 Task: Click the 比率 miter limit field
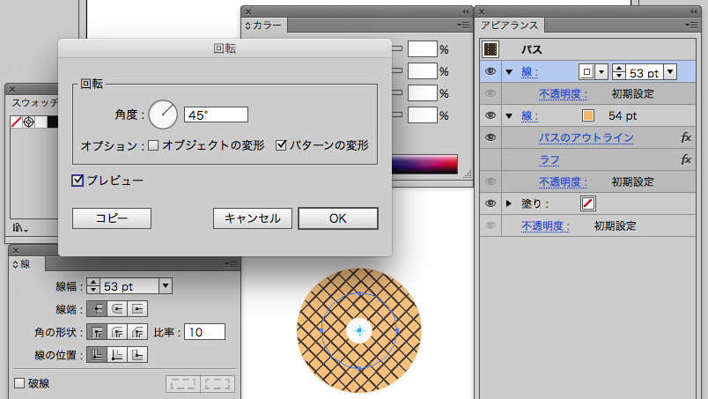[x=204, y=332]
